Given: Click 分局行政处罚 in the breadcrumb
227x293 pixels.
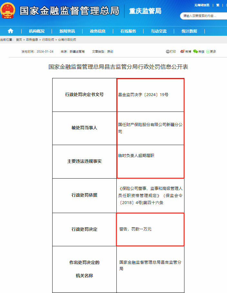Looking at the screenshot, I should (67, 40).
